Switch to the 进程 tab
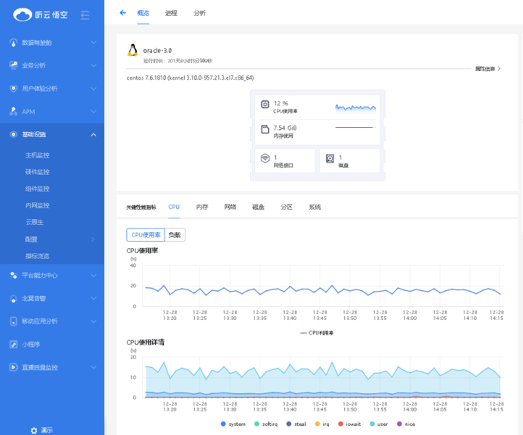The width and height of the screenshot is (523, 435). tap(171, 13)
